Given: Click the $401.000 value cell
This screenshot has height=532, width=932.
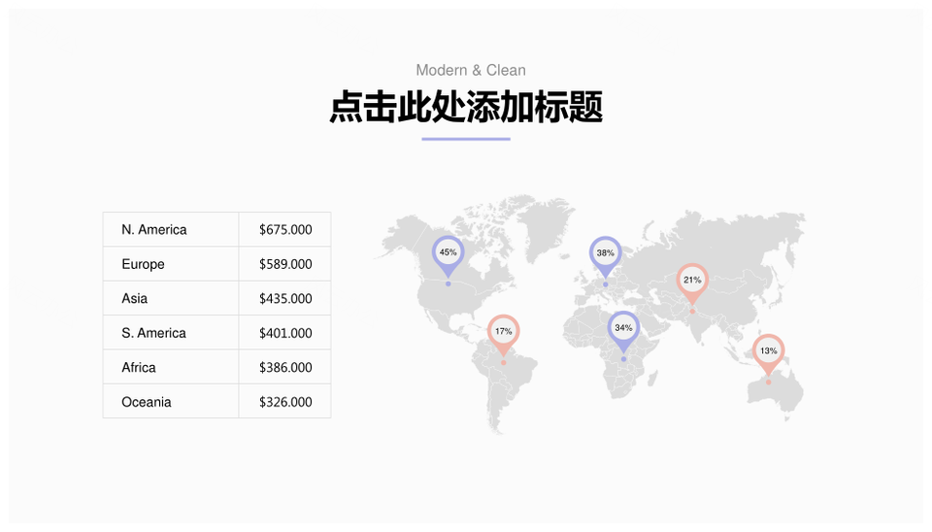Looking at the screenshot, I should [285, 333].
